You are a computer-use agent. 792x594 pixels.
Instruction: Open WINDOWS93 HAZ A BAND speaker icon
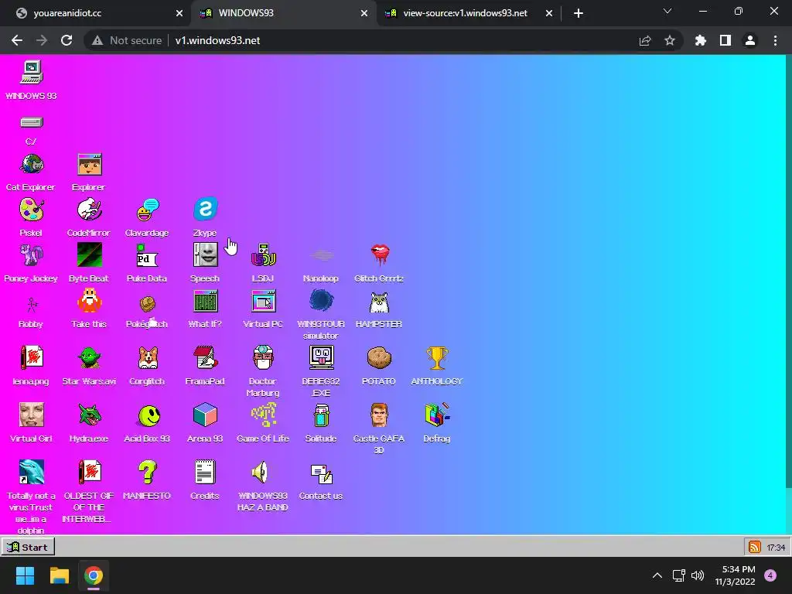[x=261, y=472]
